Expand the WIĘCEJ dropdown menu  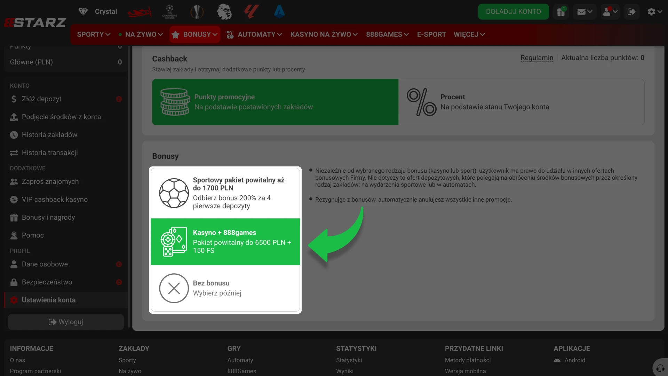(469, 34)
